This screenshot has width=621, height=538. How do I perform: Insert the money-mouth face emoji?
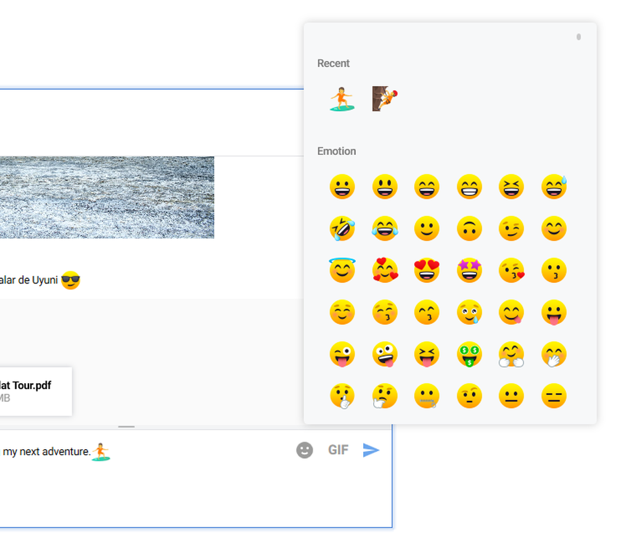point(469,355)
